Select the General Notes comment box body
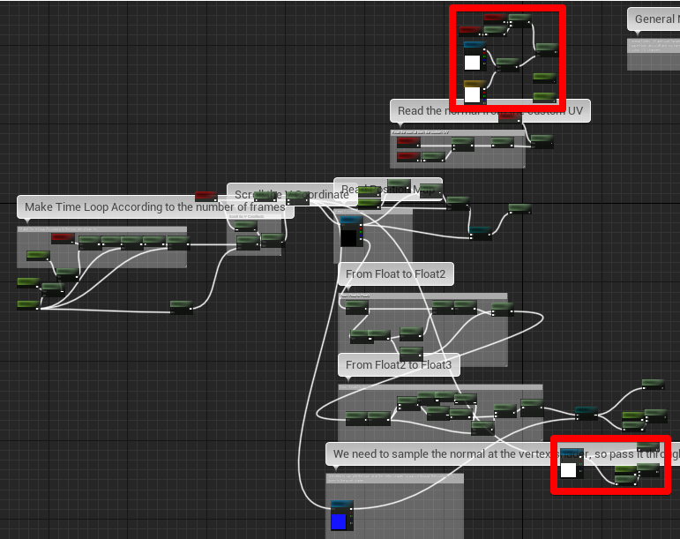The width and height of the screenshot is (680, 539). tap(654, 54)
